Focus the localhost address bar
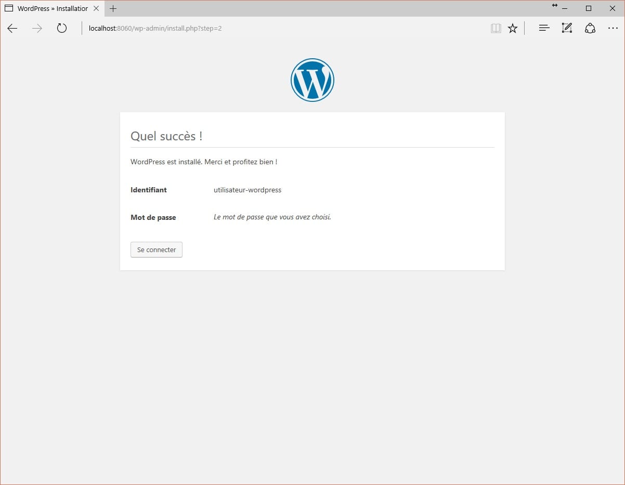Screen dimensions: 625x485 point(283,29)
